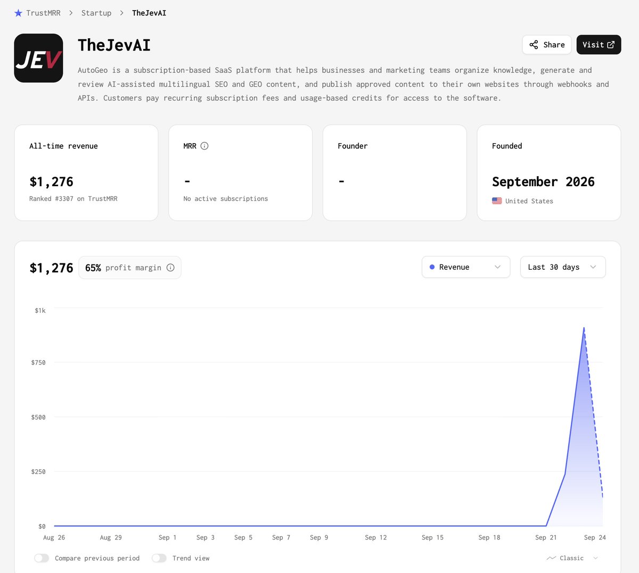
Task: Click the All-time revenue $1,276 value
Action: point(51,182)
